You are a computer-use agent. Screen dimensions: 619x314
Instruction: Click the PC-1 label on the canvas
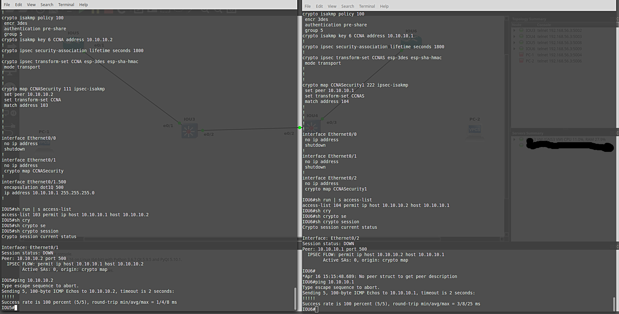tap(44, 132)
